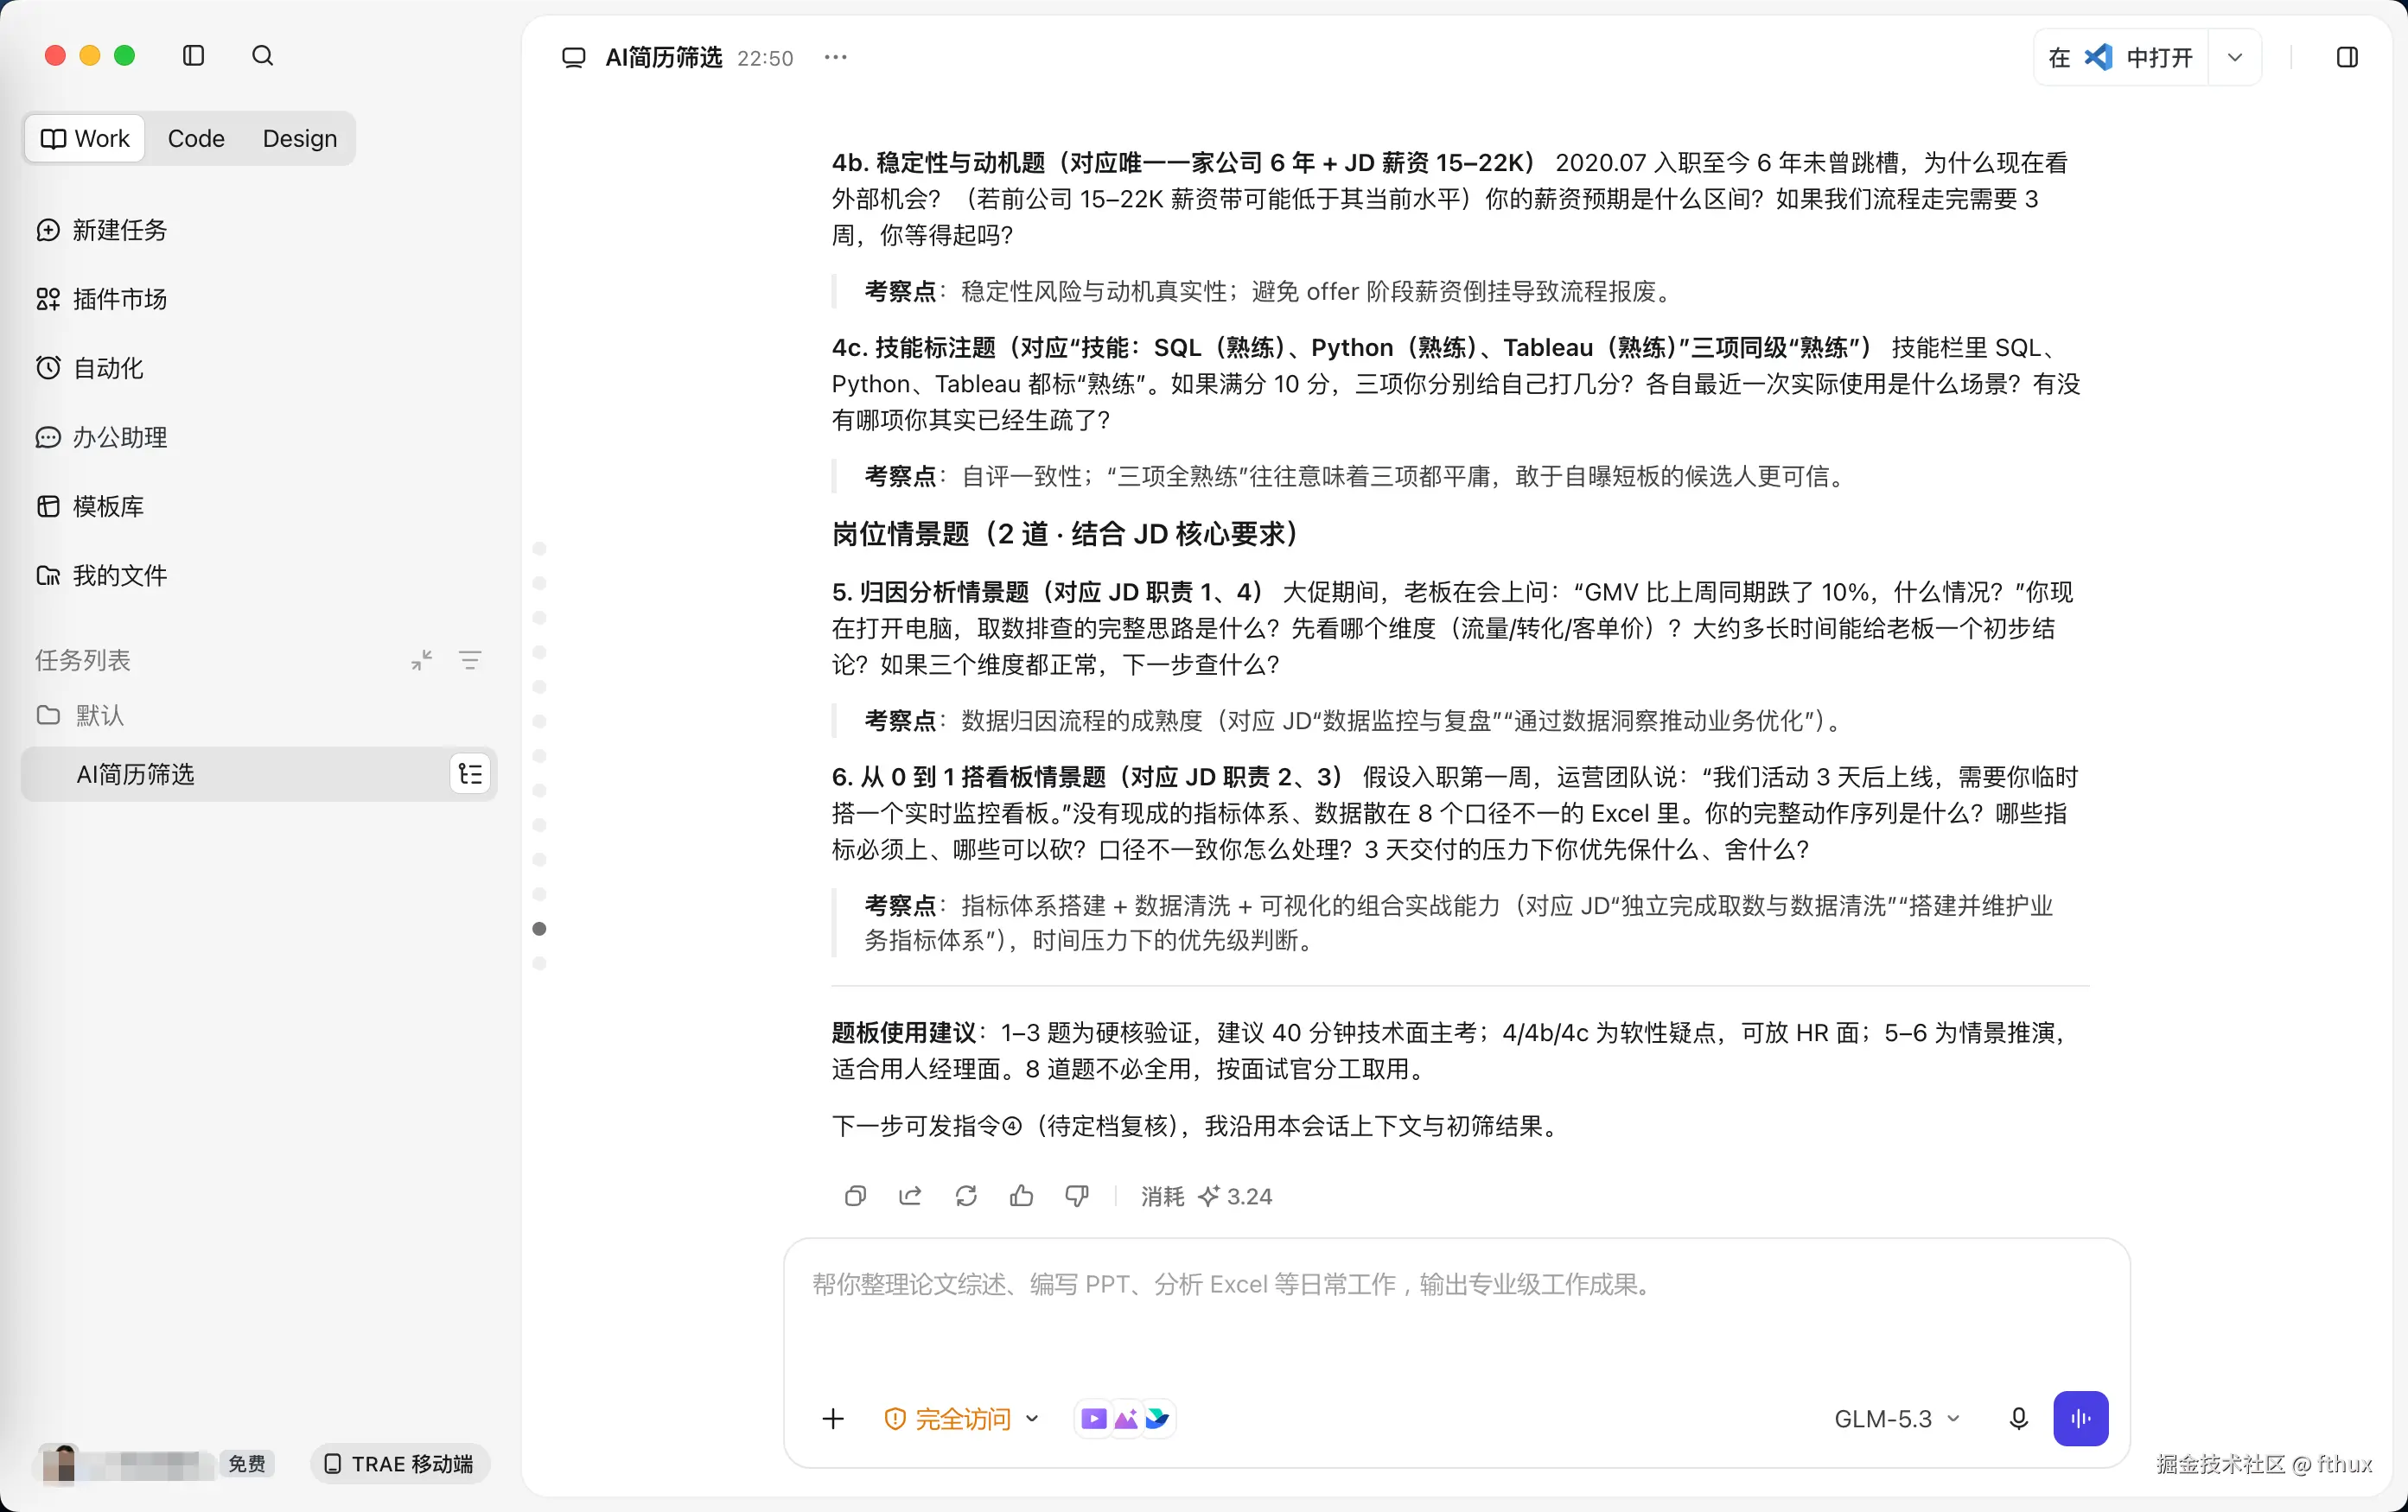2408x1512 pixels.
Task: Copy the response with the copy icon
Action: pyautogui.click(x=855, y=1197)
